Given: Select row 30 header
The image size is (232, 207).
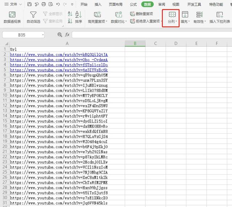Looking at the screenshot, I should point(5,198).
